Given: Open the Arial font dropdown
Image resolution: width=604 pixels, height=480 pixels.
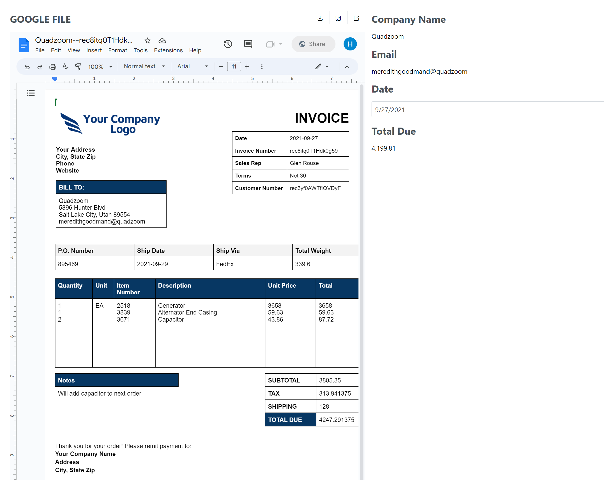Looking at the screenshot, I should pyautogui.click(x=192, y=67).
